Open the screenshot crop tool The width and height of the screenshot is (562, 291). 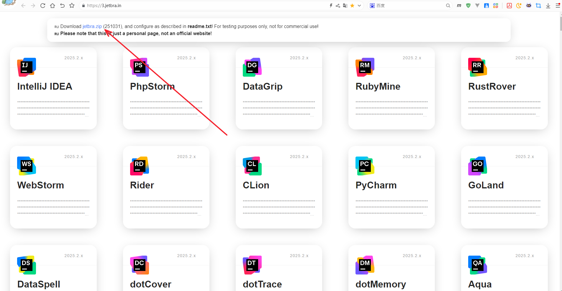538,6
